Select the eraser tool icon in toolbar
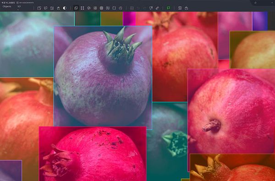This screenshot has width=275, height=181. tap(157, 8)
